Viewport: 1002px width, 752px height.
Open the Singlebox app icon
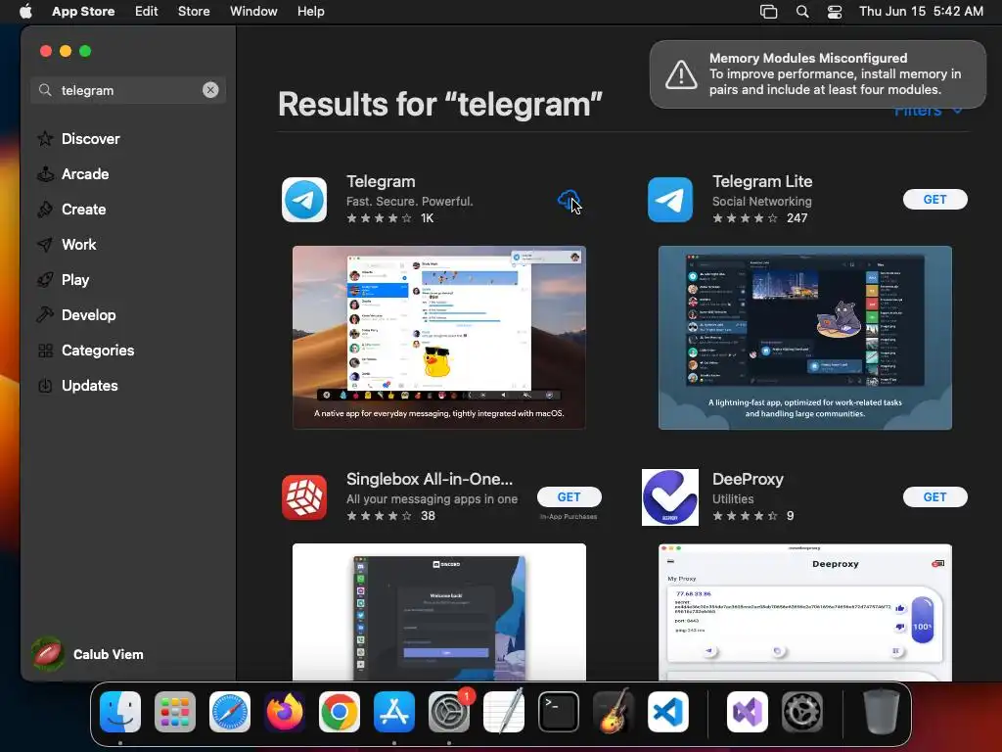click(x=304, y=496)
